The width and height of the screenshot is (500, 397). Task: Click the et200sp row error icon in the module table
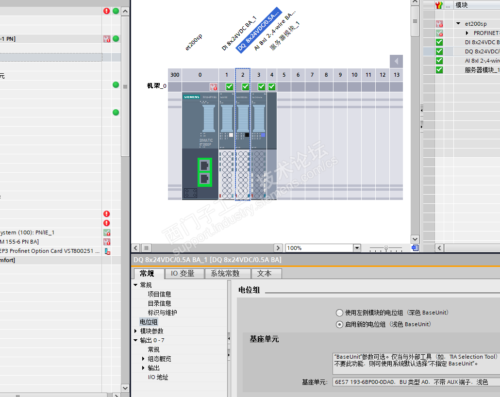(x=439, y=24)
